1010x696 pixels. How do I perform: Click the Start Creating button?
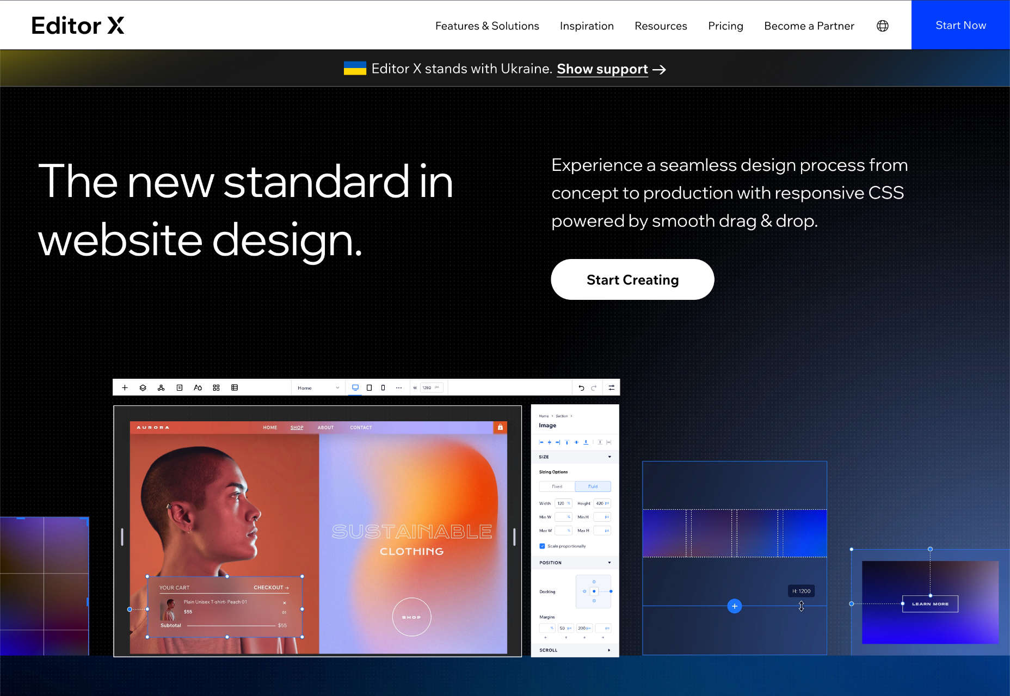click(632, 280)
